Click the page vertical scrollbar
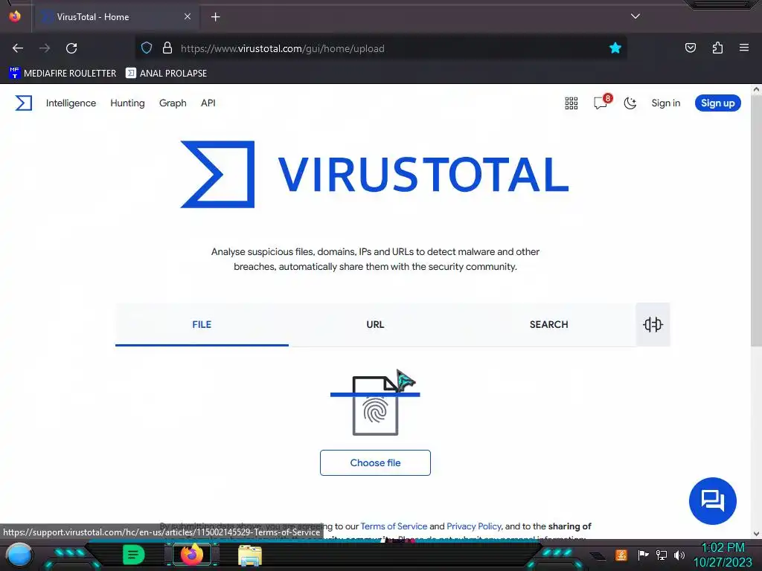The height and width of the screenshot is (571, 762). click(x=756, y=219)
